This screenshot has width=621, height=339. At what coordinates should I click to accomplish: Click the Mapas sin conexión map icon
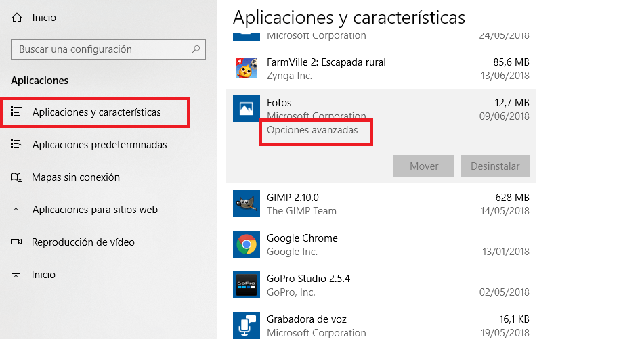(x=16, y=177)
